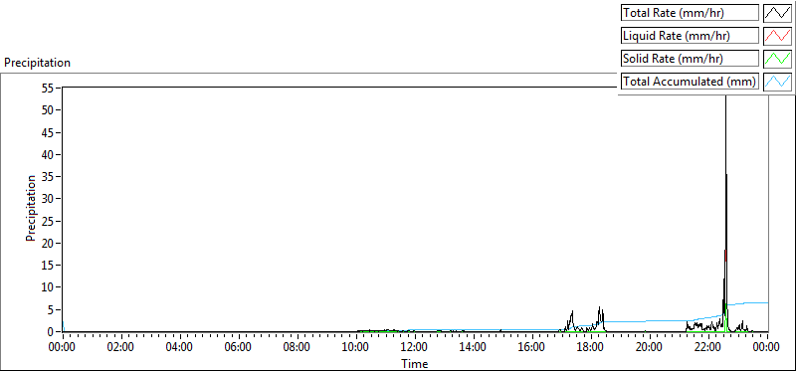
Task: Click the 02:00 time axis label
Action: (x=120, y=347)
